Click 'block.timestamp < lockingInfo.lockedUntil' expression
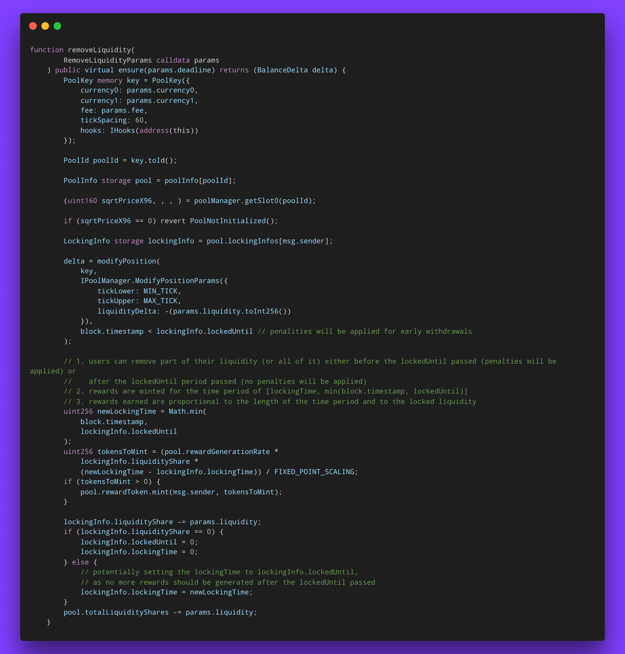 (167, 331)
